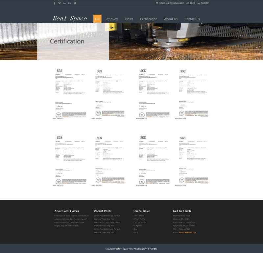Open the Products menu item

coord(112,19)
